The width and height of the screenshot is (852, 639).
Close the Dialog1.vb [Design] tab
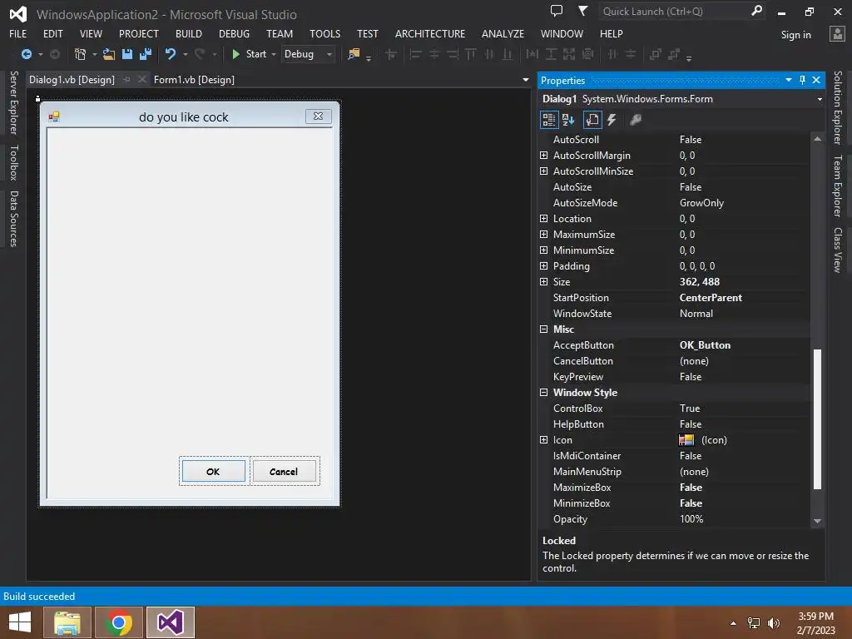click(141, 79)
